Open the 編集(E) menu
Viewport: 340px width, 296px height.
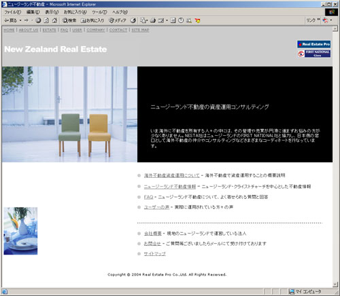coord(33,12)
